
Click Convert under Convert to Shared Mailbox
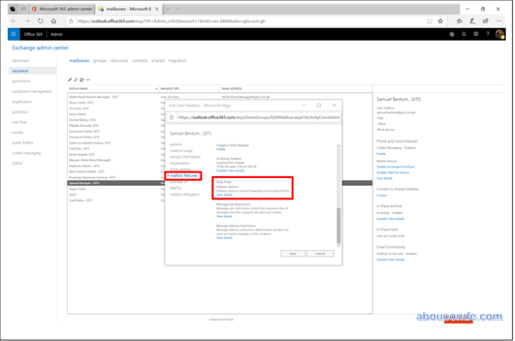point(382,195)
